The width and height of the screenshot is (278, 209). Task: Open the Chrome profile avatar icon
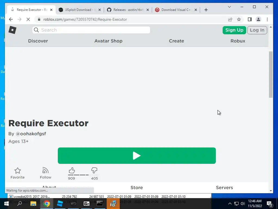(258, 19)
